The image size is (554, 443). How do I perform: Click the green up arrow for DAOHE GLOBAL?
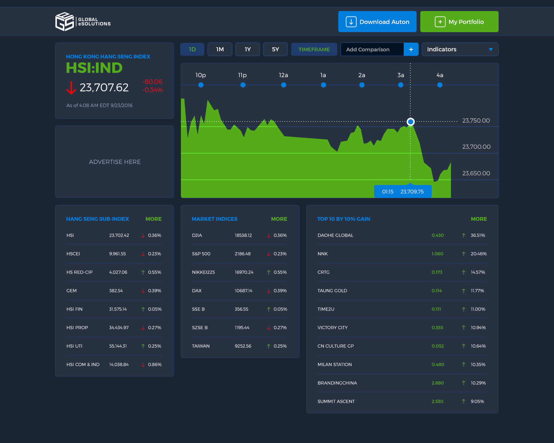coord(464,236)
